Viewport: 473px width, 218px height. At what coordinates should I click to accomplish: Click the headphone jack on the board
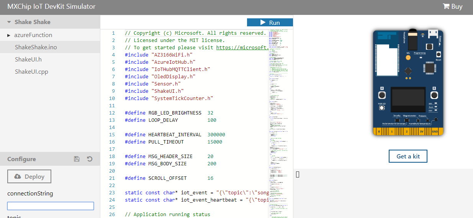click(x=412, y=39)
